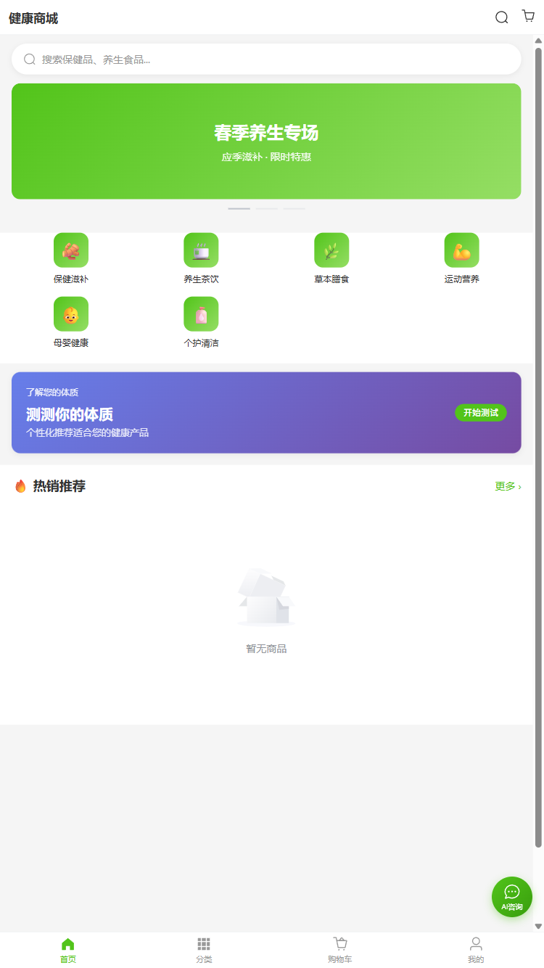Open the 个护清洁 category
Image resolution: width=544 pixels, height=968 pixels.
point(201,314)
